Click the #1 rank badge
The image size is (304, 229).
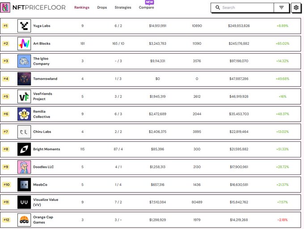pyautogui.click(x=5, y=26)
